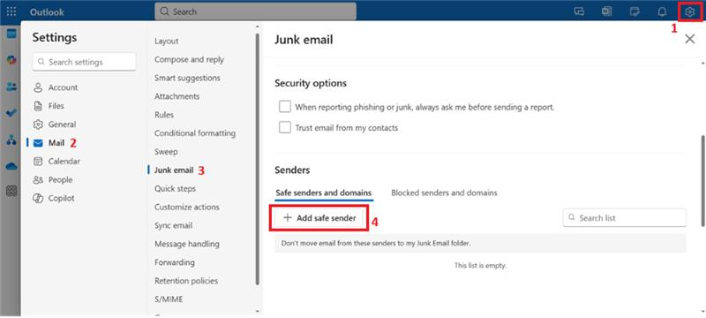Open the colorful Copilot app in left rail
This screenshot has width=706, height=318.
click(x=11, y=59)
